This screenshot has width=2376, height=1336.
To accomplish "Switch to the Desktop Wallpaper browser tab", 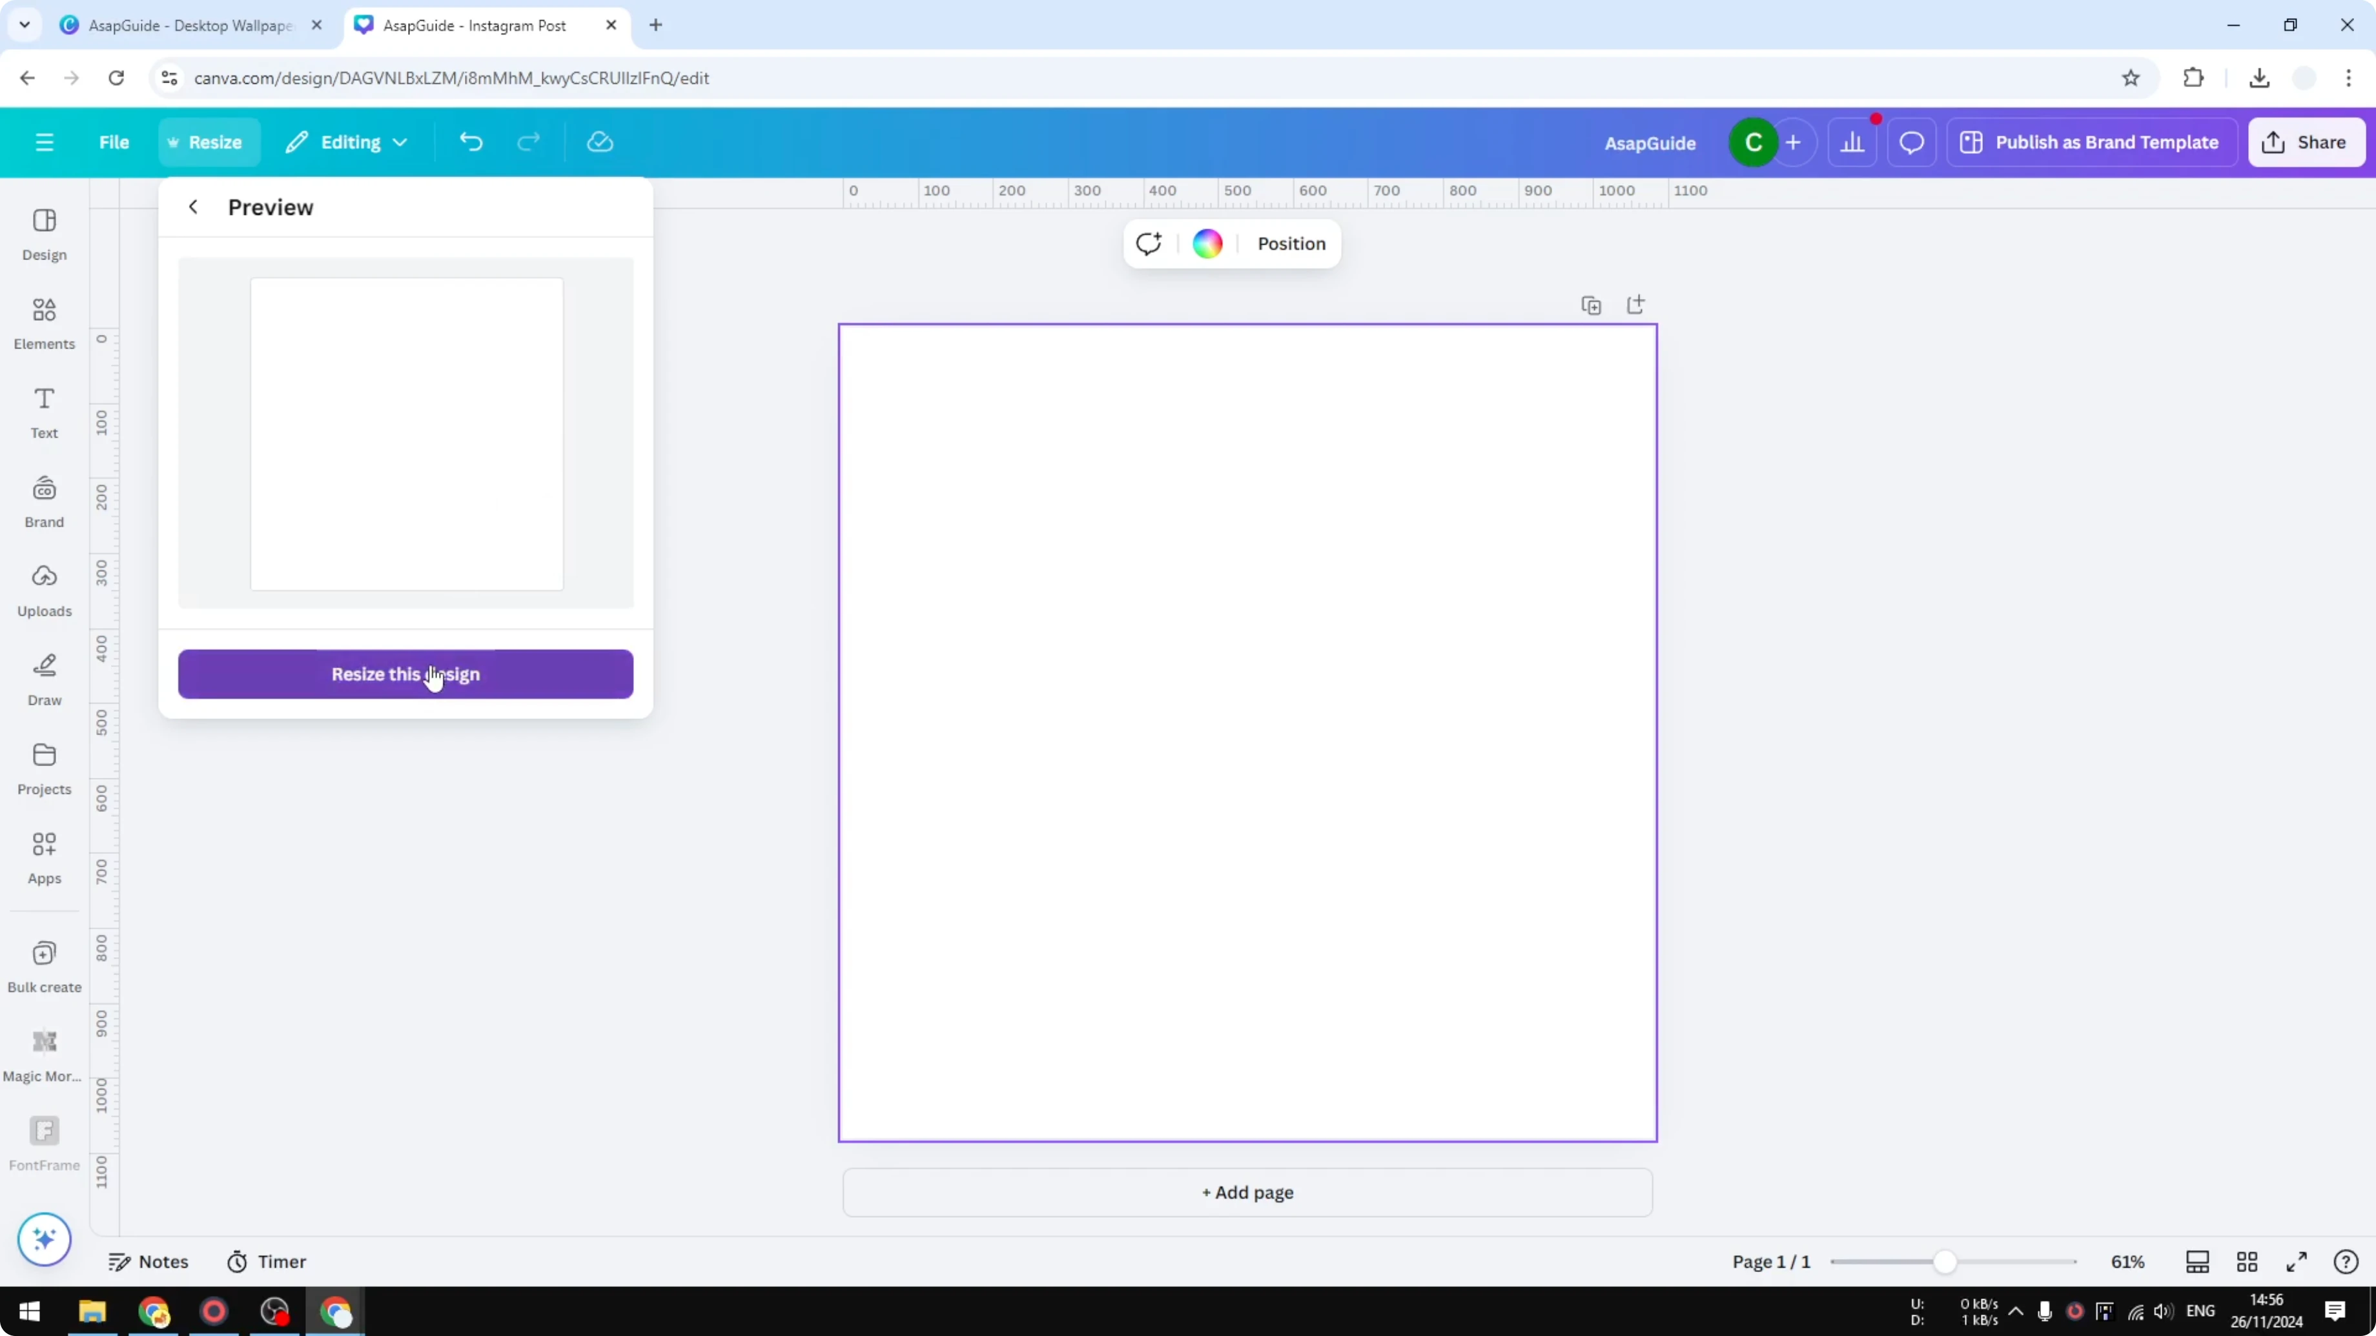I will (x=185, y=25).
